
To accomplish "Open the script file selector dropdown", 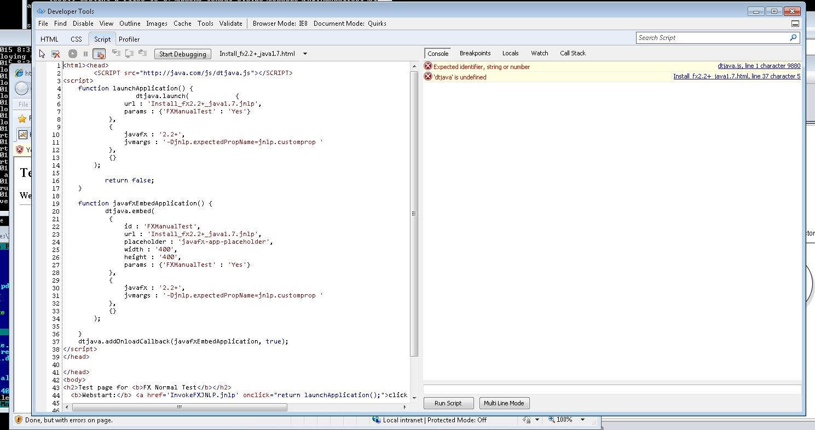I will click(305, 54).
